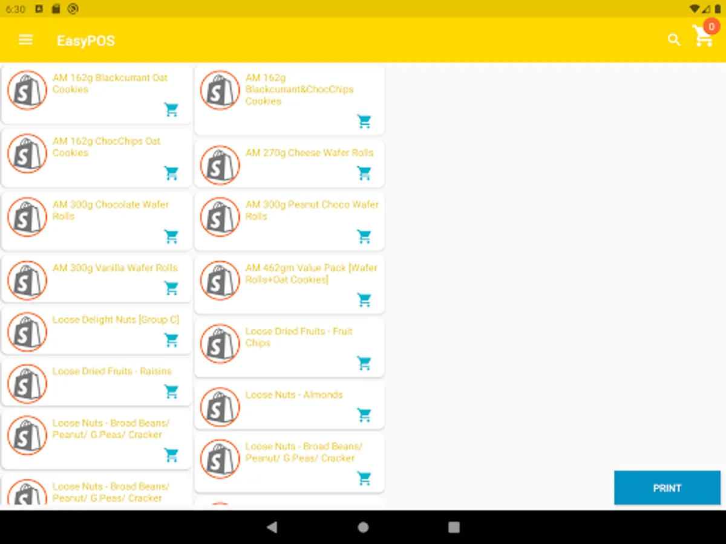Select 'AM 300g Vanilla Wafer Rolls' product name

pos(115,268)
